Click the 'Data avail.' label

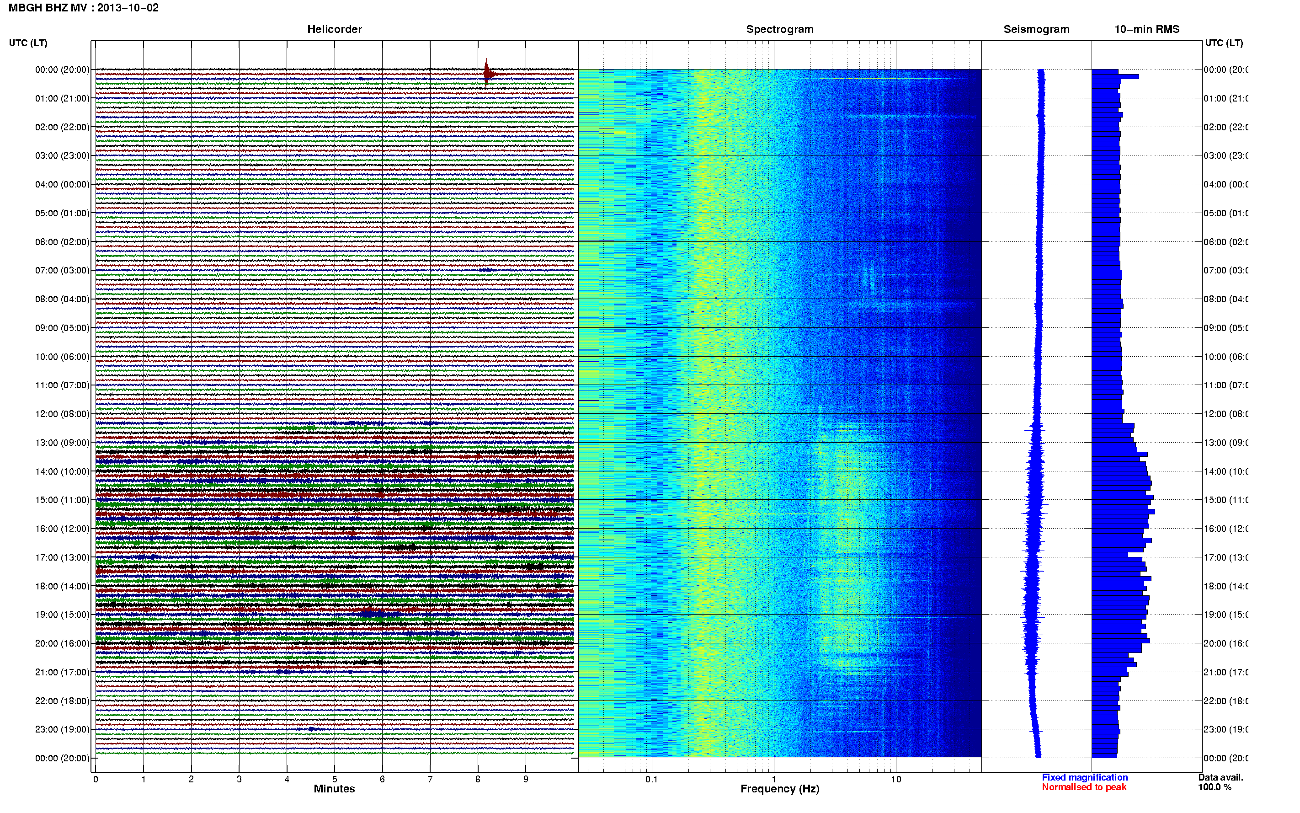(1220, 777)
